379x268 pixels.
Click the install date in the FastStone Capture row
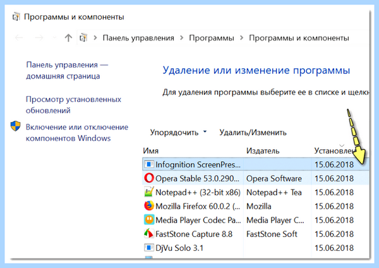click(x=334, y=234)
